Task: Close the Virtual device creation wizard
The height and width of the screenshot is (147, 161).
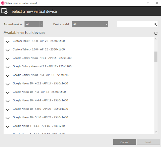Action: [157, 3]
